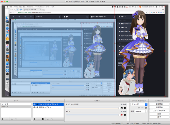Open マイク mixer settings gear
The image size is (170, 125).
125,115
